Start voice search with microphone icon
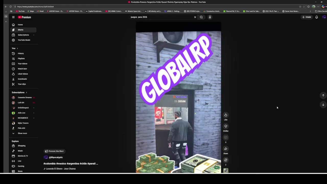This screenshot has width=327, height=184. (210, 17)
